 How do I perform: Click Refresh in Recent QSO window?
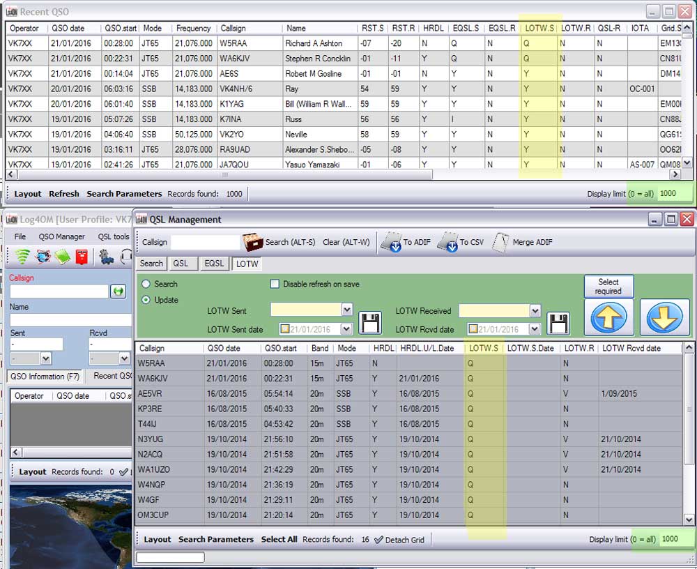point(64,194)
